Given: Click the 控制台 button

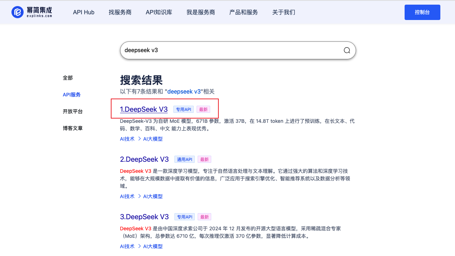Looking at the screenshot, I should coord(422,12).
